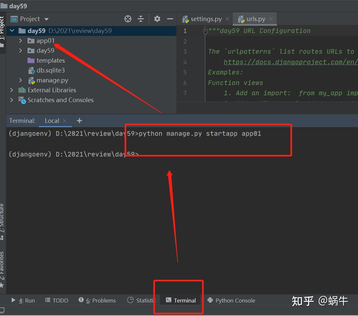
Task: Open the 6: Problems tool window
Action: tap(97, 300)
